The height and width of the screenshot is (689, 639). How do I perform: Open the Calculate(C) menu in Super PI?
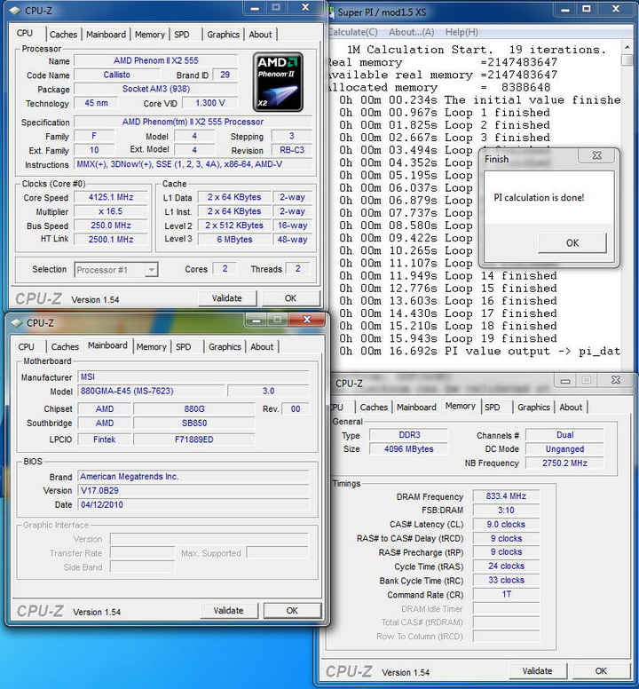point(353,32)
